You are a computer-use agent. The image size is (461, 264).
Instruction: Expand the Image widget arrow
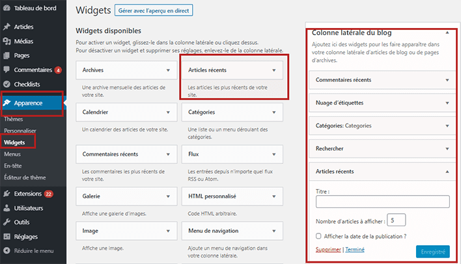168,231
